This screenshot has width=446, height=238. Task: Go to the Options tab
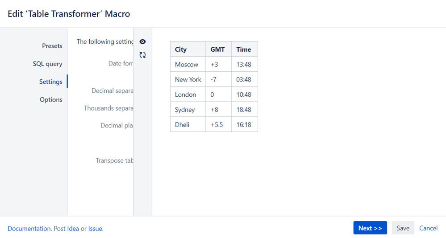coord(51,99)
